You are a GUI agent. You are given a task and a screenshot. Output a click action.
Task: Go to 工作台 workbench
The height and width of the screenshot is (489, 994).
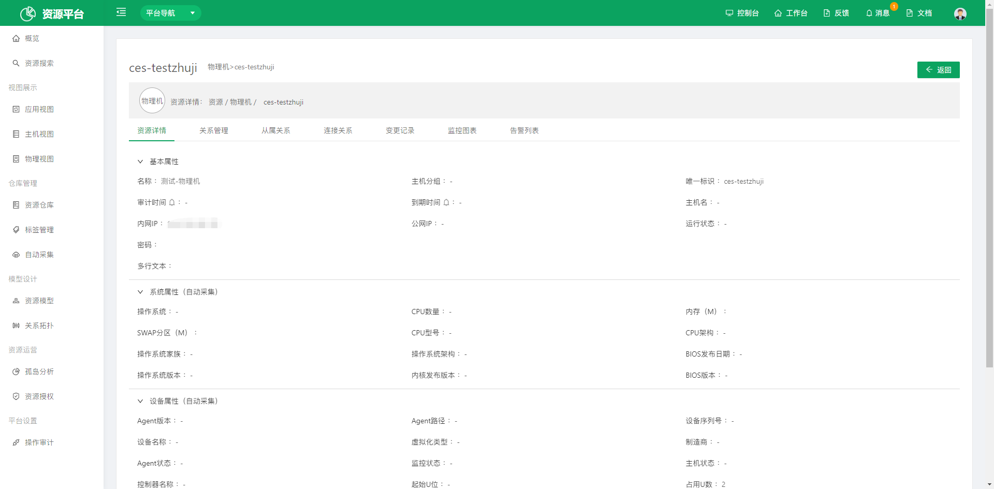tap(791, 13)
